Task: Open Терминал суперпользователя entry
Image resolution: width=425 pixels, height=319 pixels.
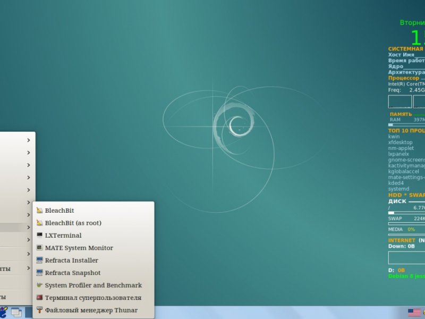Action: pyautogui.click(x=93, y=298)
